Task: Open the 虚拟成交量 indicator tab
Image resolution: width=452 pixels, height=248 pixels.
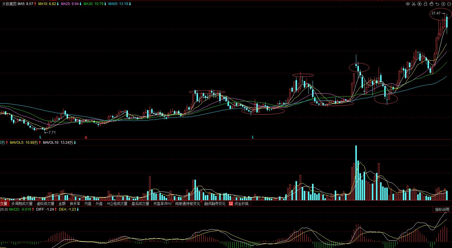Action: pos(46,204)
